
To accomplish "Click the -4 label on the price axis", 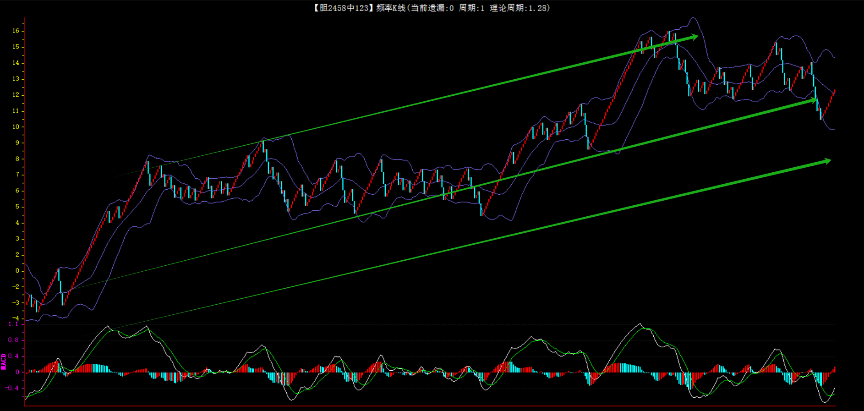I will tap(16, 318).
